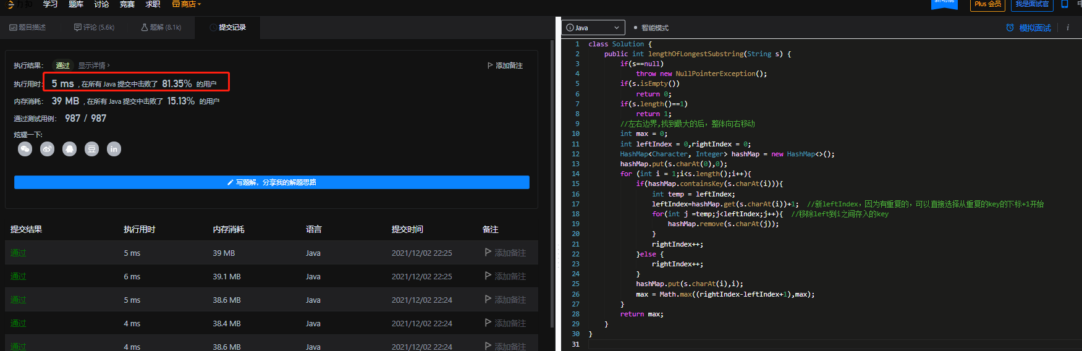This screenshot has width=1082, height=351.
Task: Click the 执行用时 column header
Action: point(140,229)
